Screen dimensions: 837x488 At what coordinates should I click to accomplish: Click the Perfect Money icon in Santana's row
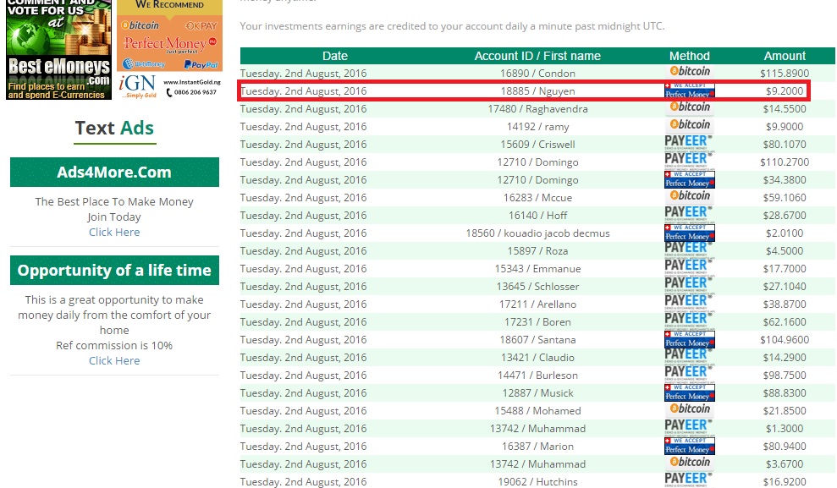pos(690,339)
